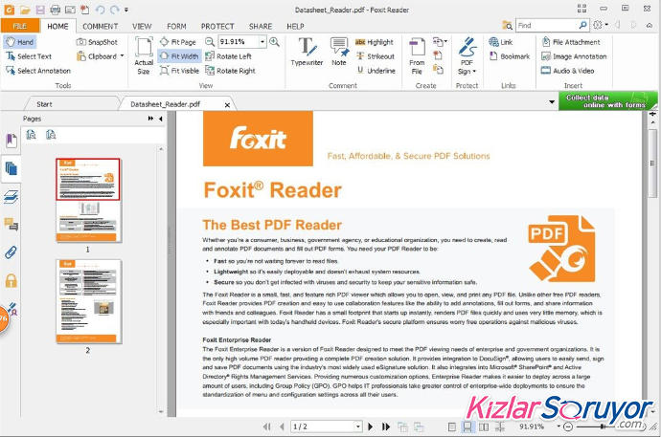Viewport: 661px width, 437px height.
Task: Choose Fit Visible view
Action: 179,71
